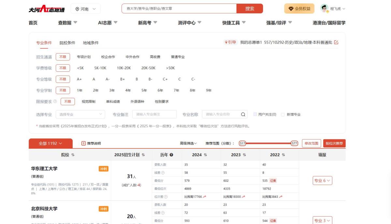Sort by the 2024 column arrows

[x=205, y=155]
